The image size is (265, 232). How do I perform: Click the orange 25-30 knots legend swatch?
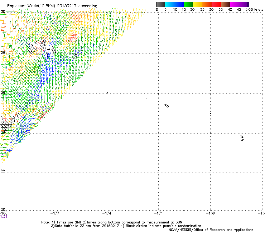pyautogui.click(x=207, y=4)
